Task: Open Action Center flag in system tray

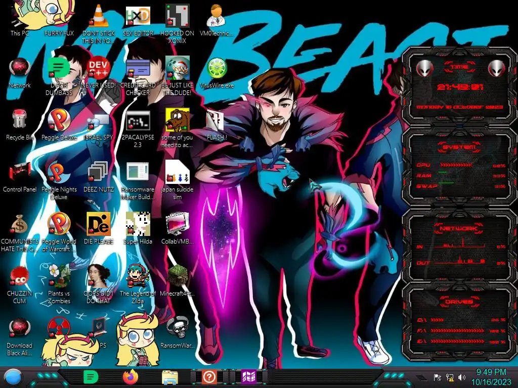Action: [x=437, y=377]
